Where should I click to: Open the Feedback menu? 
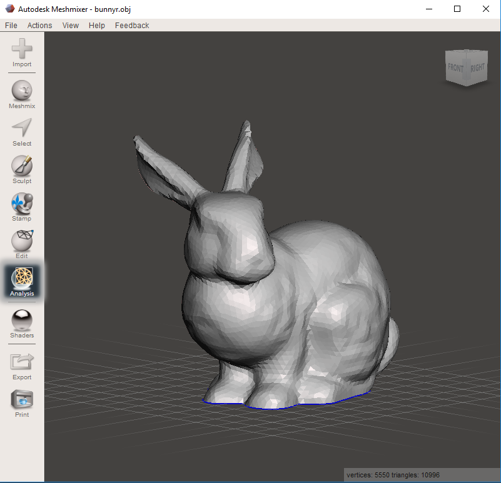(x=132, y=25)
